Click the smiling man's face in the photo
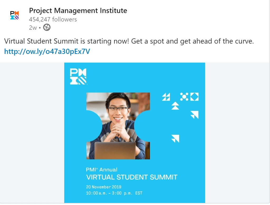270x205 pixels. tap(118, 110)
